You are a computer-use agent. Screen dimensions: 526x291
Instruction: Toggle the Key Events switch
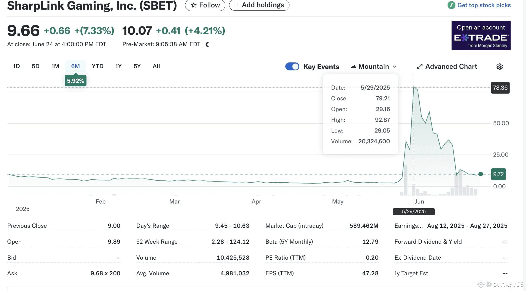tap(292, 67)
